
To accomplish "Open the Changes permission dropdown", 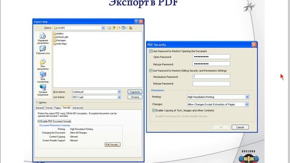I will [246, 105].
